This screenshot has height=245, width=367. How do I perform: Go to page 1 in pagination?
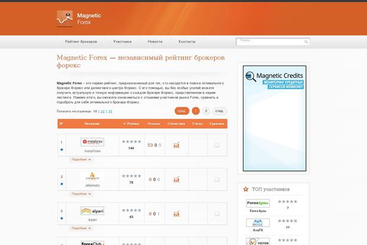(196, 111)
